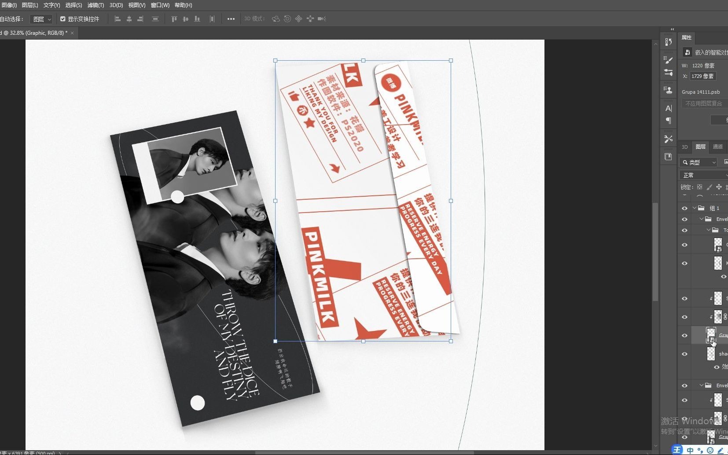Select the 属性 properties tab
Image resolution: width=728 pixels, height=455 pixels.
687,37
